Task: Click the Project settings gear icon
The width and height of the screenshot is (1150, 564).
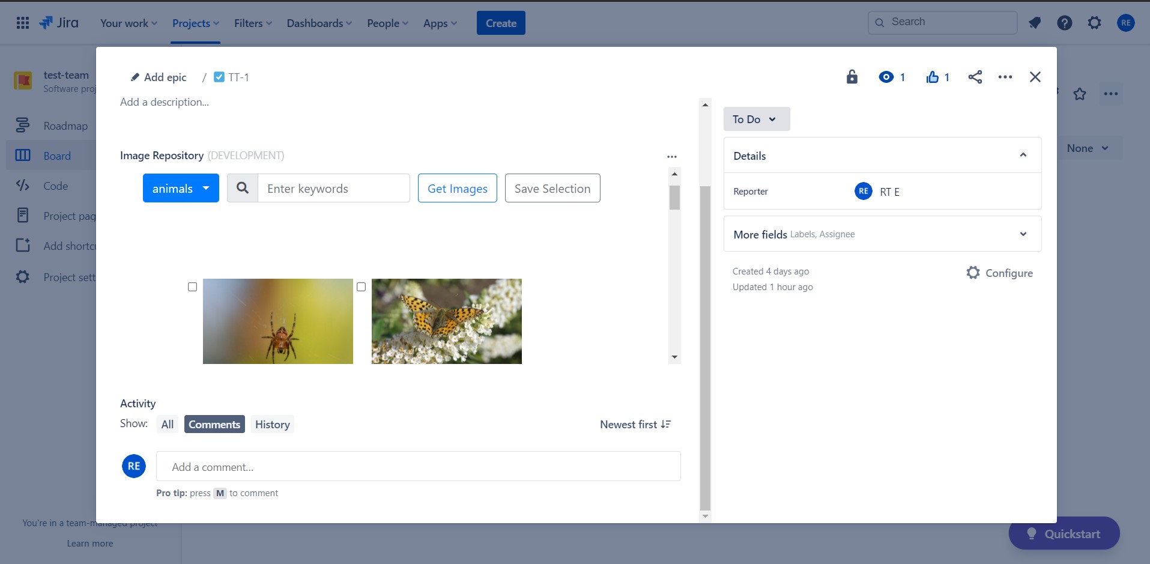Action: pos(23,277)
